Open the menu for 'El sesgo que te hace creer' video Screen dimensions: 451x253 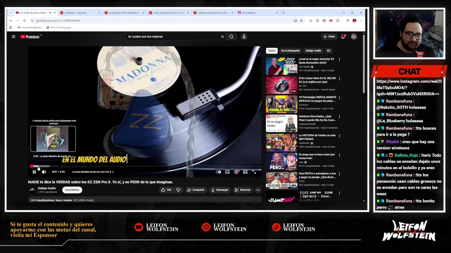(339, 155)
